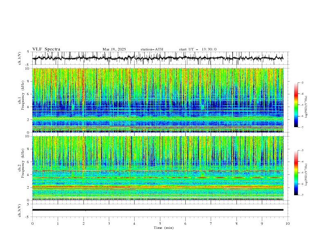Click time axis tick label 3
Viewport: 324px width, 251px height.
pos(109,224)
